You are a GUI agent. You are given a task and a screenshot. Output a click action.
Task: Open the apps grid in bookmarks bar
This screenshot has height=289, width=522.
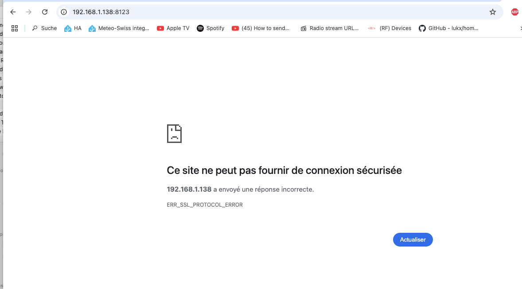[x=15, y=28]
